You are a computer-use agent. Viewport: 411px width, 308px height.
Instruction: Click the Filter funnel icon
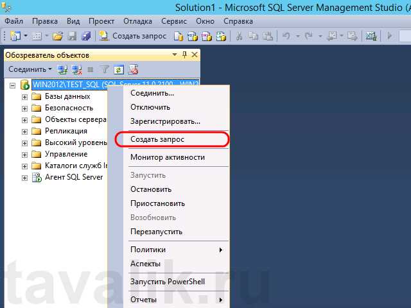(105, 70)
